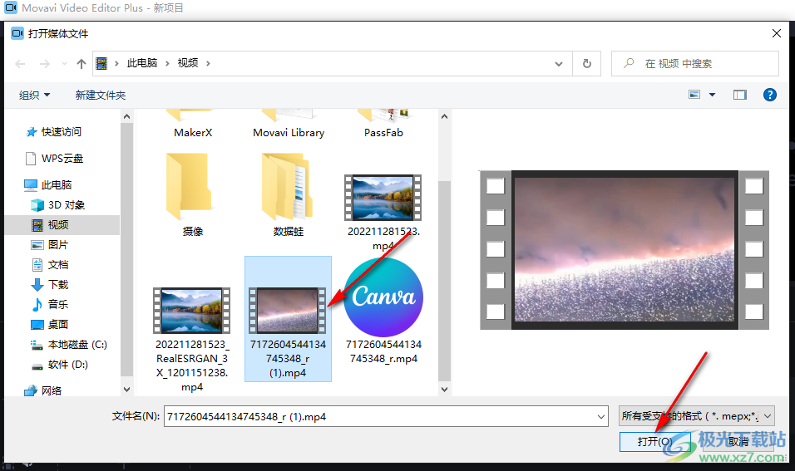Refresh the current folder

586,64
